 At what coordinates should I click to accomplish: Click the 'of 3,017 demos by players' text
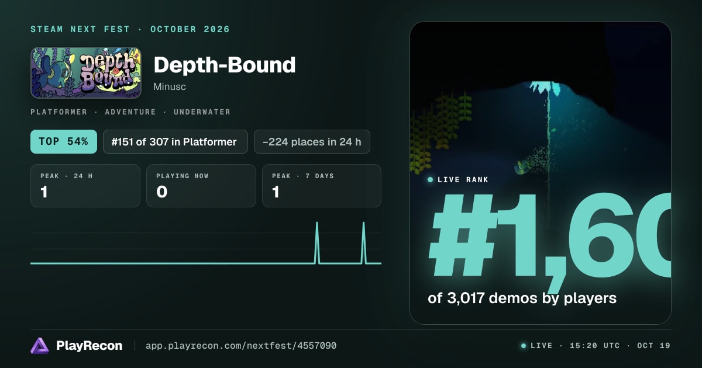pos(522,298)
